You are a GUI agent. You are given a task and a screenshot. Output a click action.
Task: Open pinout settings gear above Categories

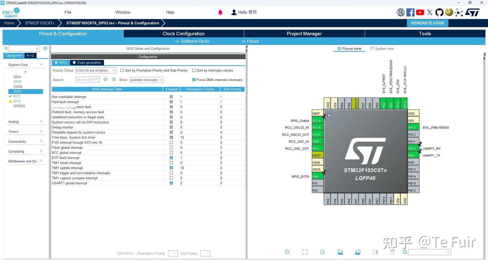coord(45,48)
